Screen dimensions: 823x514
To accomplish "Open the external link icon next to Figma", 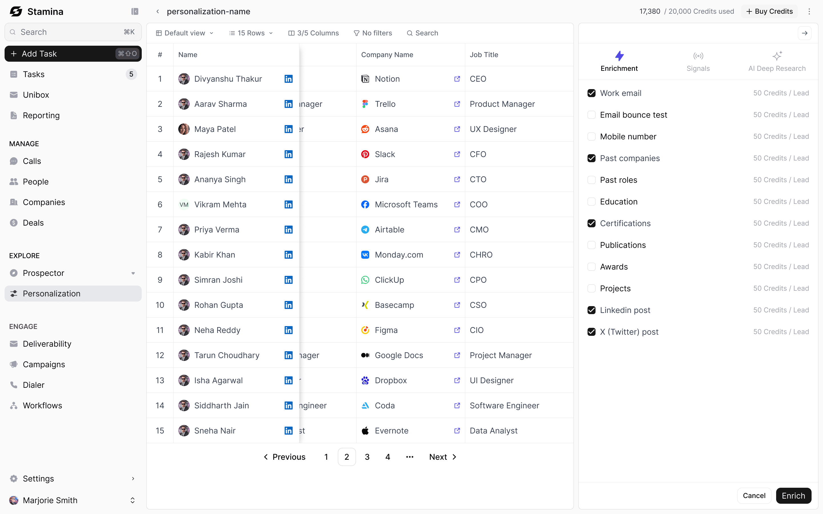I will coord(457,330).
